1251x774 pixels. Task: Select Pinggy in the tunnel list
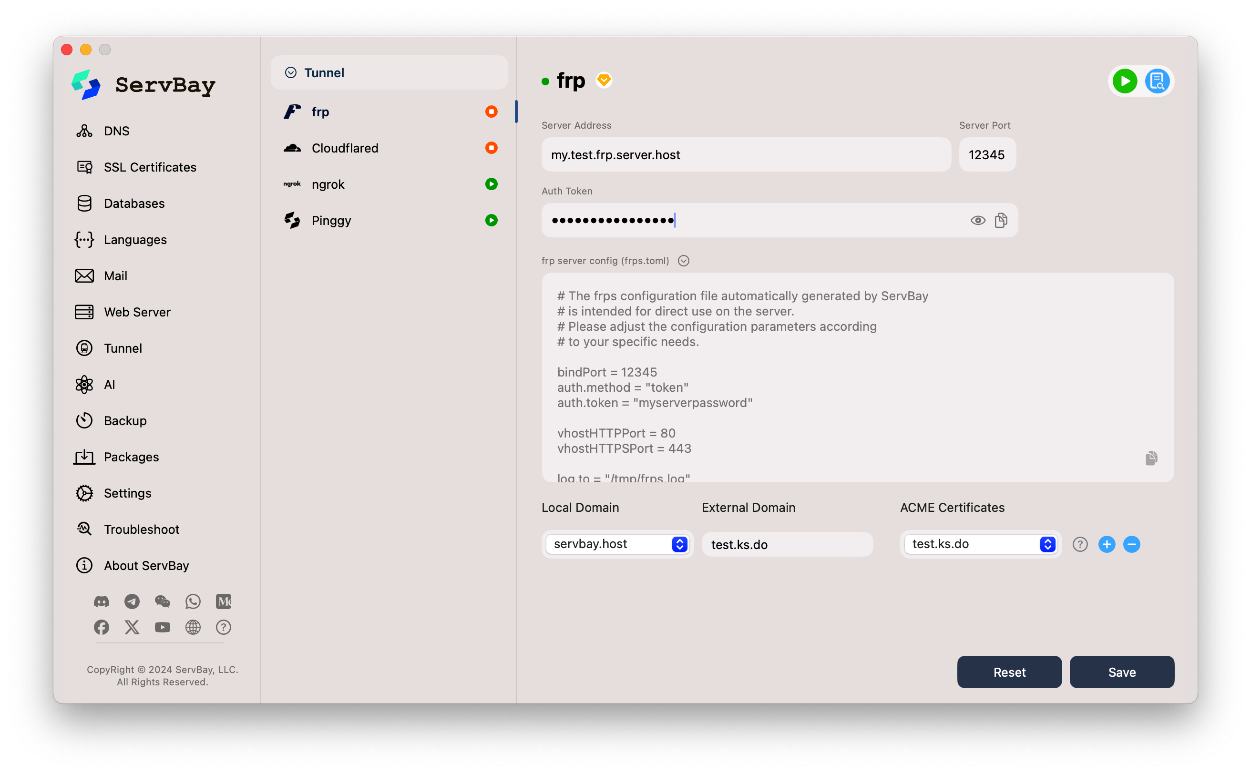389,221
